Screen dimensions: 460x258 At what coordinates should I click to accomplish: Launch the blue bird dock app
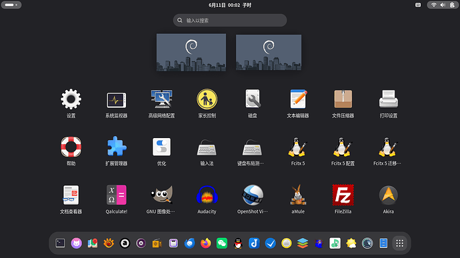[319, 243]
